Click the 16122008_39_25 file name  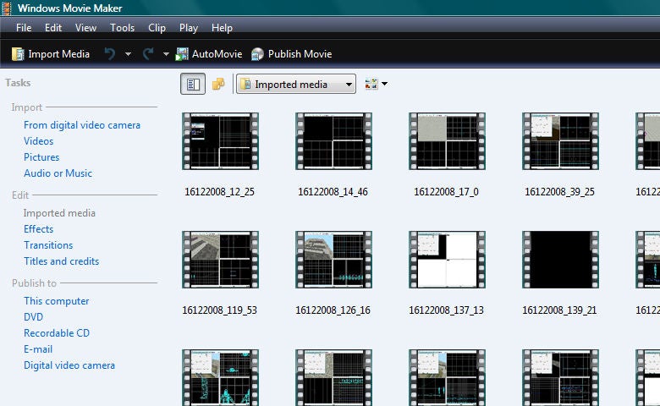[x=559, y=192]
